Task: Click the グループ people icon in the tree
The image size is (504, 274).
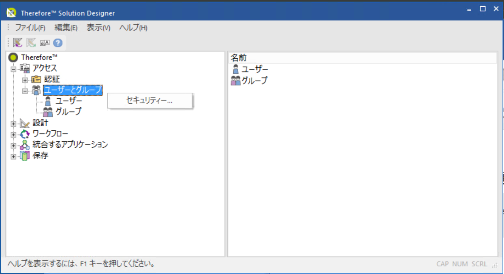Action: coord(48,112)
